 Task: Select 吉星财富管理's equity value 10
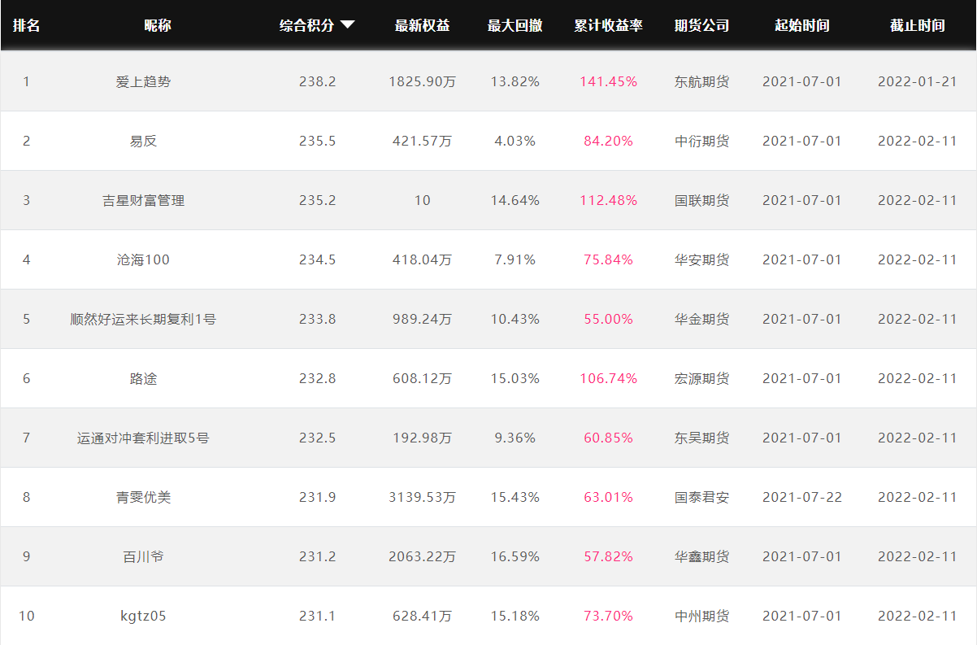click(x=422, y=200)
